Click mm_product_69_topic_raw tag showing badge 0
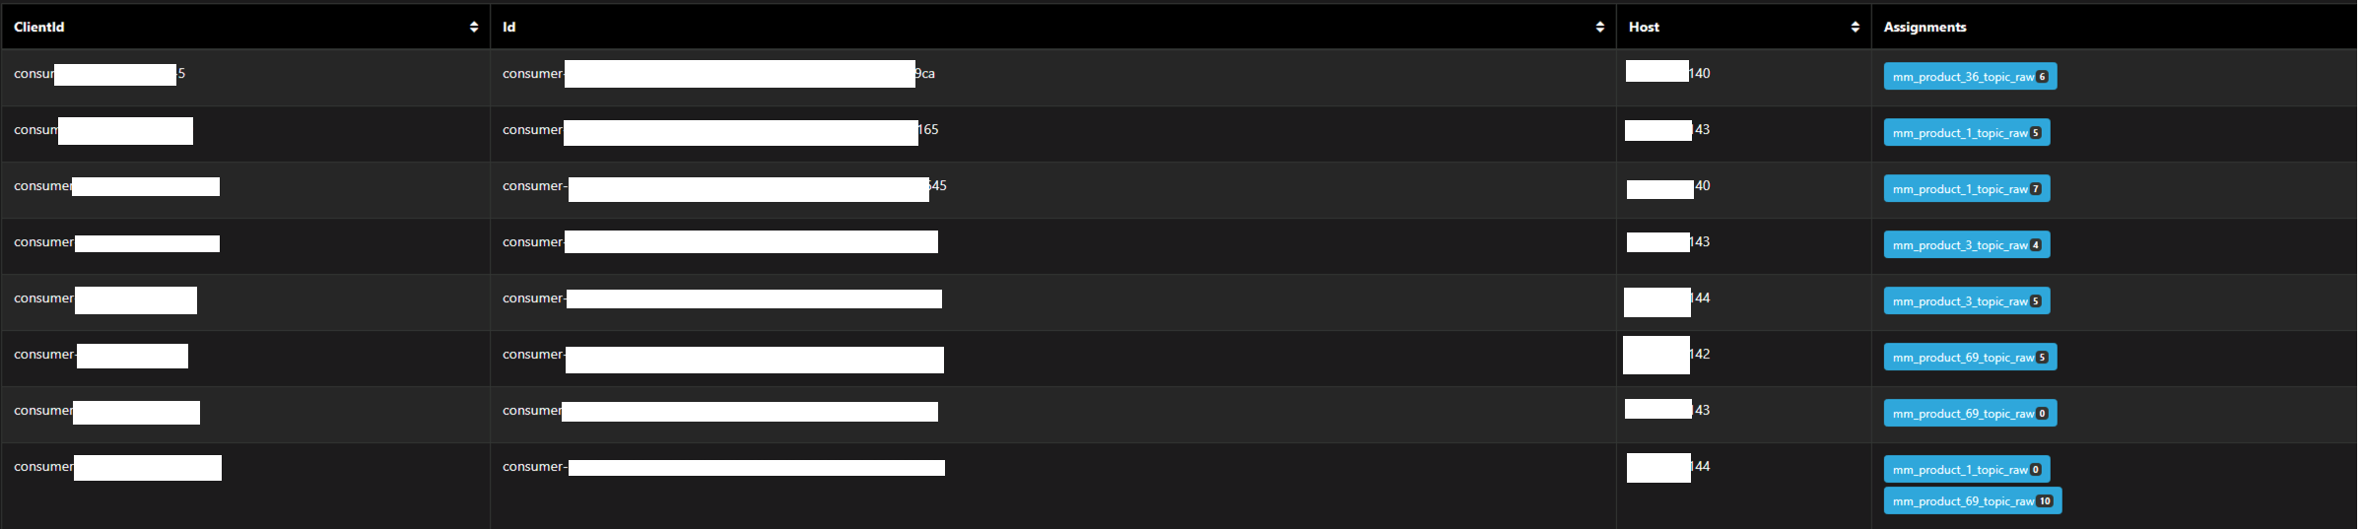The image size is (2365, 529). pos(1970,414)
